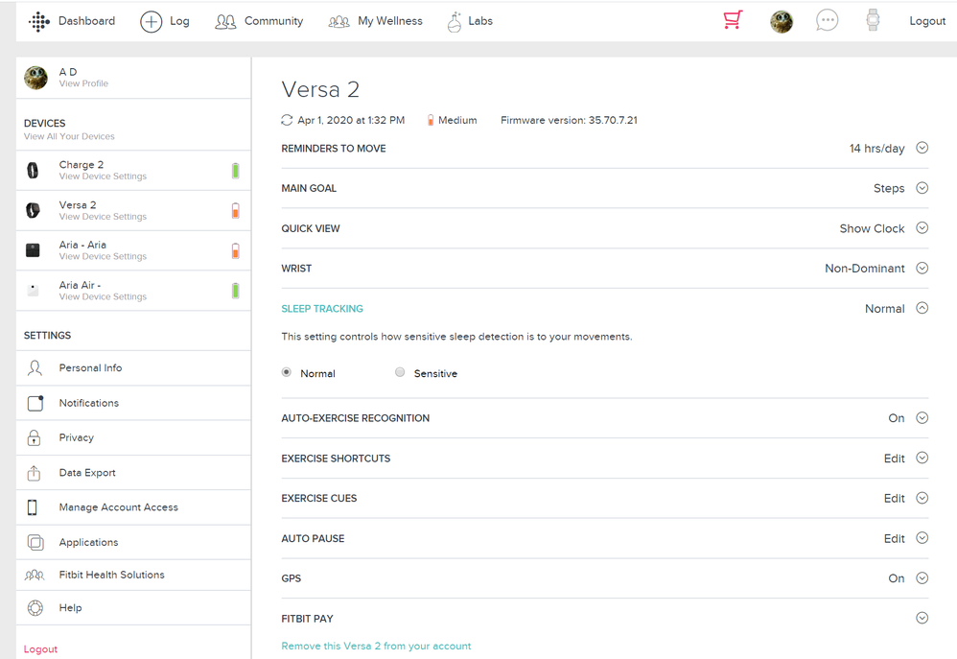The height and width of the screenshot is (659, 957).
Task: Expand the Quick View chevron
Action: [922, 227]
